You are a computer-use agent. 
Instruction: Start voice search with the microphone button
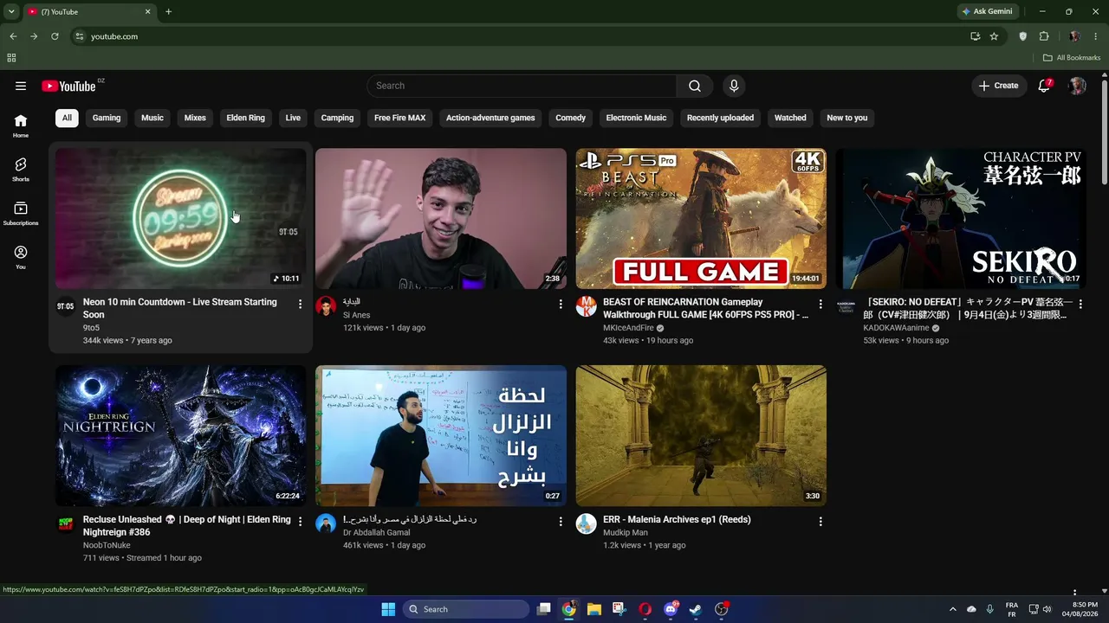(x=734, y=86)
